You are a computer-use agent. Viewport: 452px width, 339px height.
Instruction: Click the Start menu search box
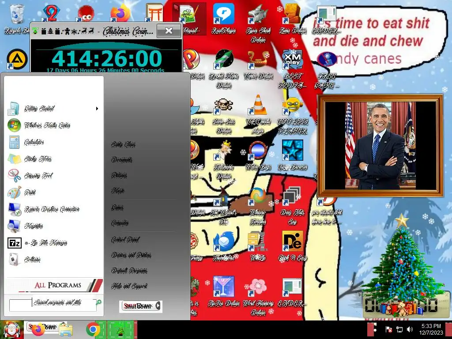(x=53, y=305)
